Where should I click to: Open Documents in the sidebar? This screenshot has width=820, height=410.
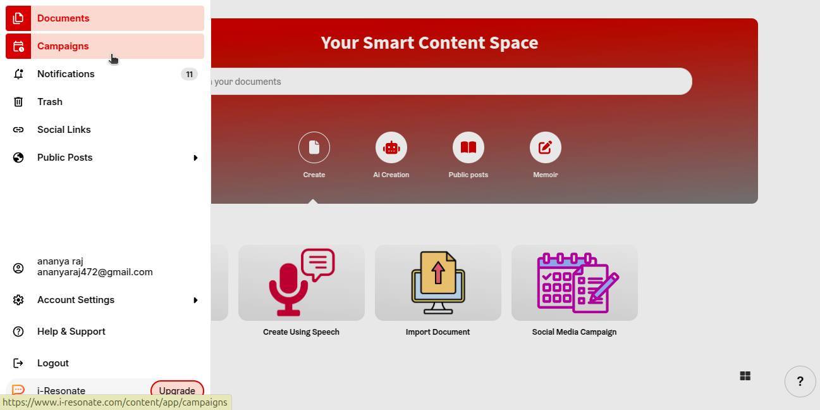click(x=63, y=18)
